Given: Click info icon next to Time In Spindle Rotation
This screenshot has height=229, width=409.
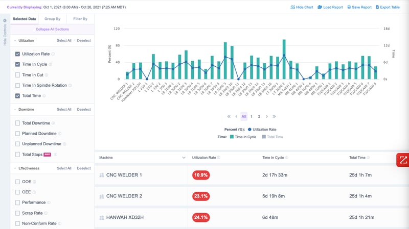Looking at the screenshot, I should click(70, 85).
